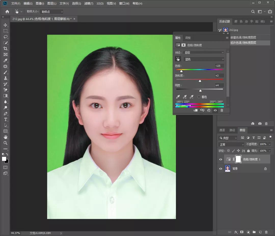This screenshot has height=236, width=275.
Task: Select the Horizontal Type tool
Action: coord(5,120)
